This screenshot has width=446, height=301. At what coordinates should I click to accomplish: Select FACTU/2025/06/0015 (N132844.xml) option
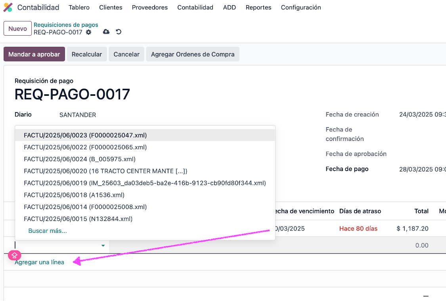(x=145, y=219)
